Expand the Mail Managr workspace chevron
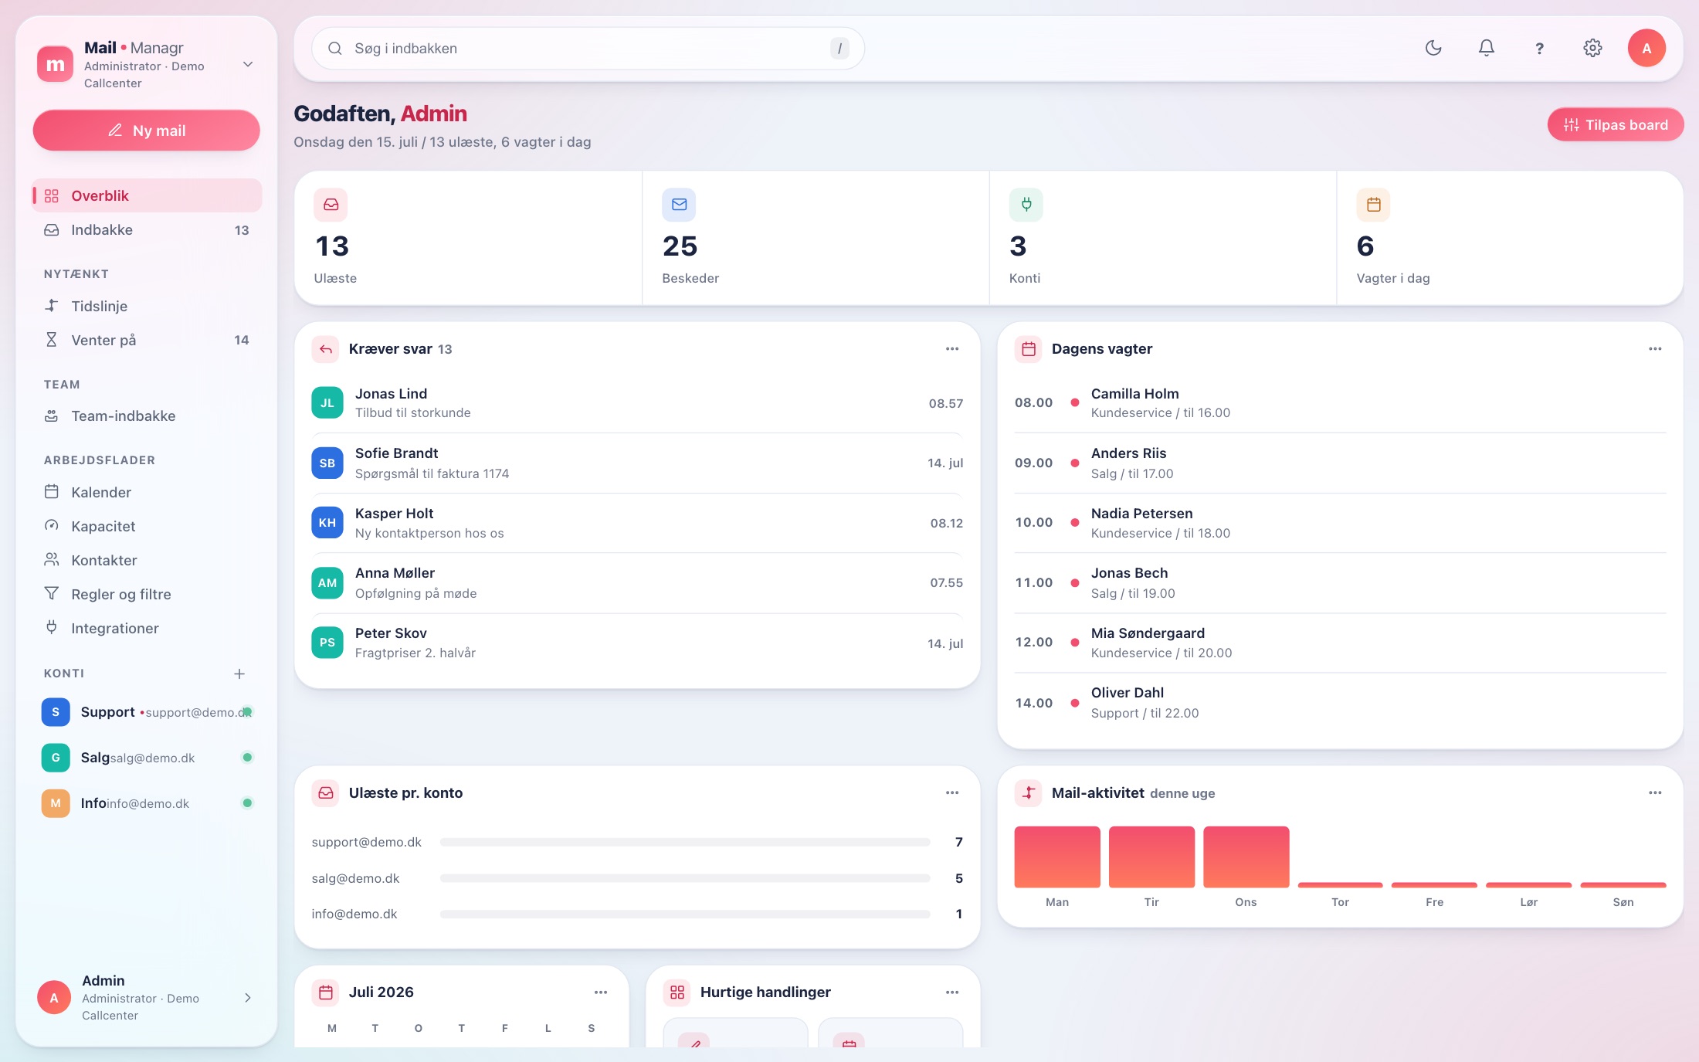 click(x=248, y=64)
